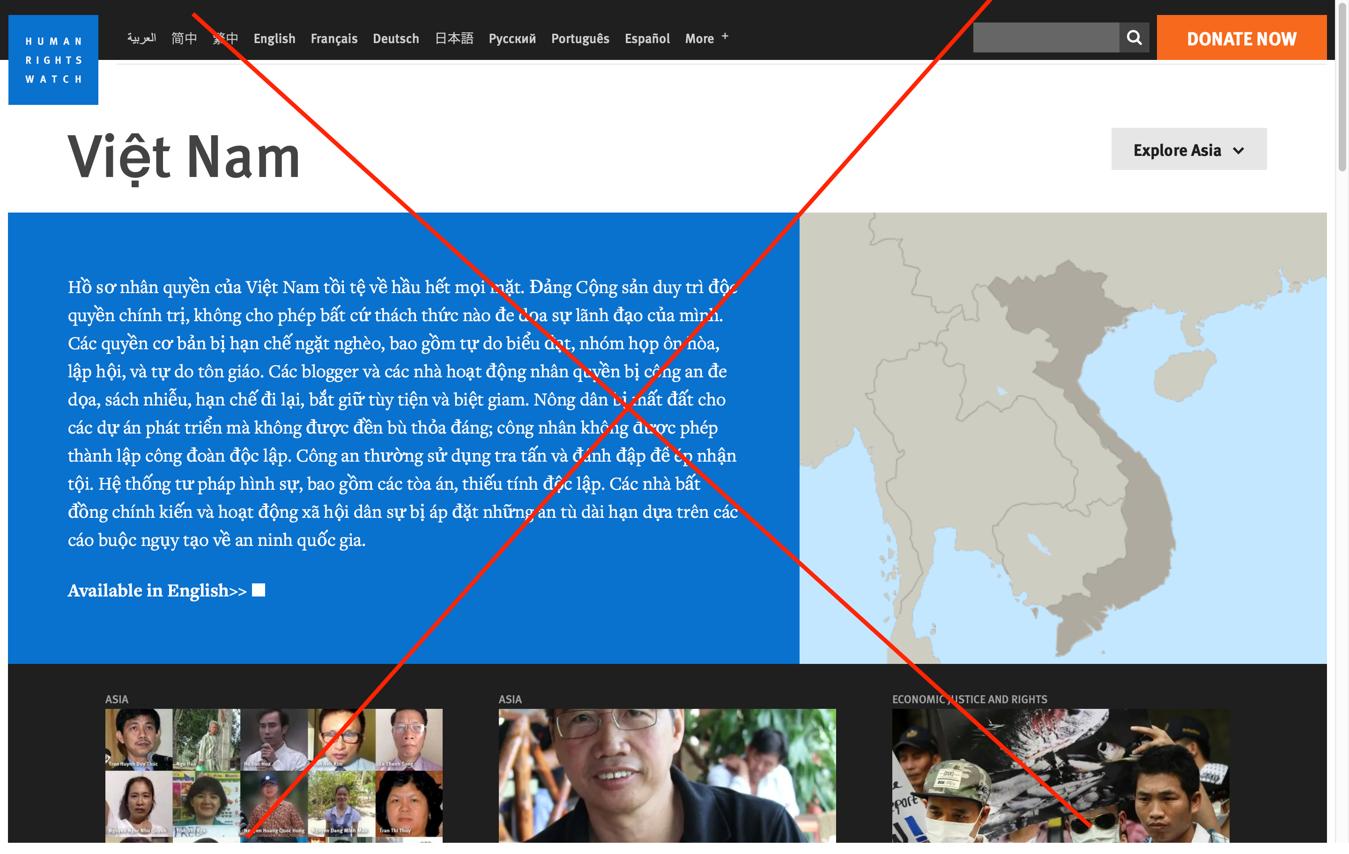Click the Vietnamese country summary paragraph
The image size is (1349, 854).
(x=403, y=413)
